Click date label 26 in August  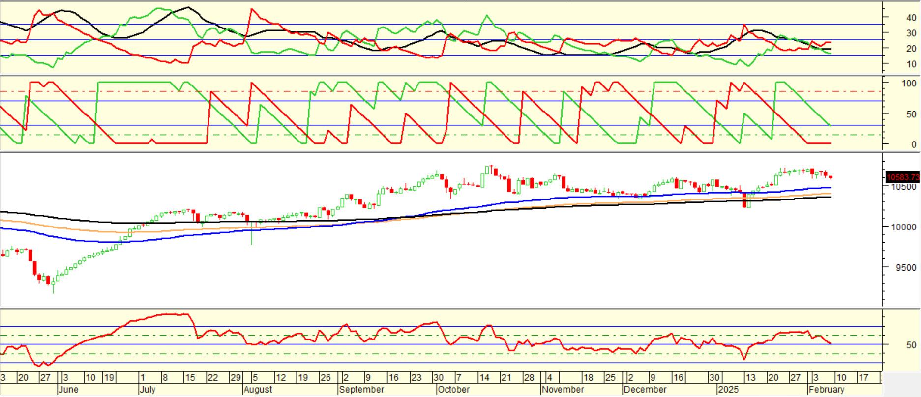point(326,378)
